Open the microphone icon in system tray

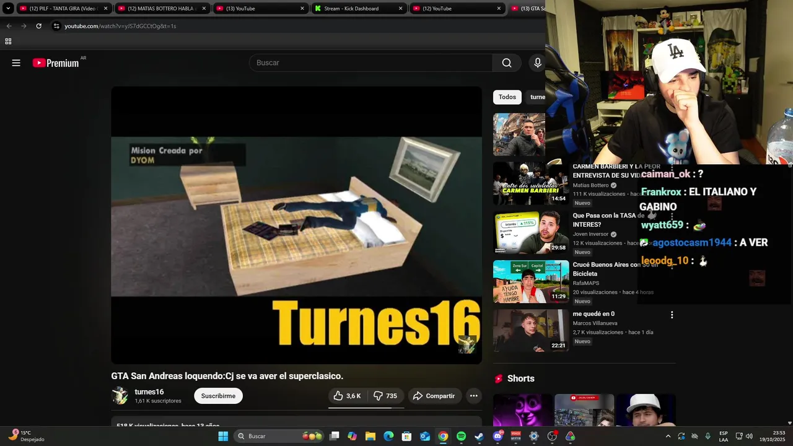pos(708,436)
